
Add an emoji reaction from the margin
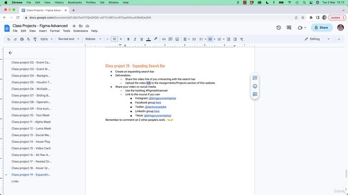255,86
